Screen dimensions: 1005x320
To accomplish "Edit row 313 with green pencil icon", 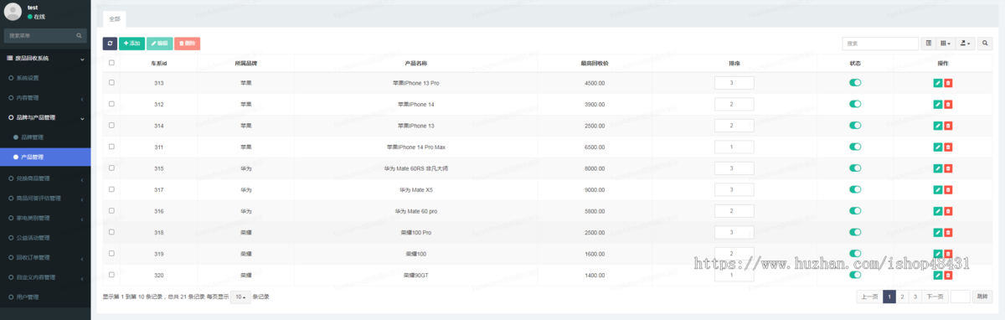I will tap(937, 83).
